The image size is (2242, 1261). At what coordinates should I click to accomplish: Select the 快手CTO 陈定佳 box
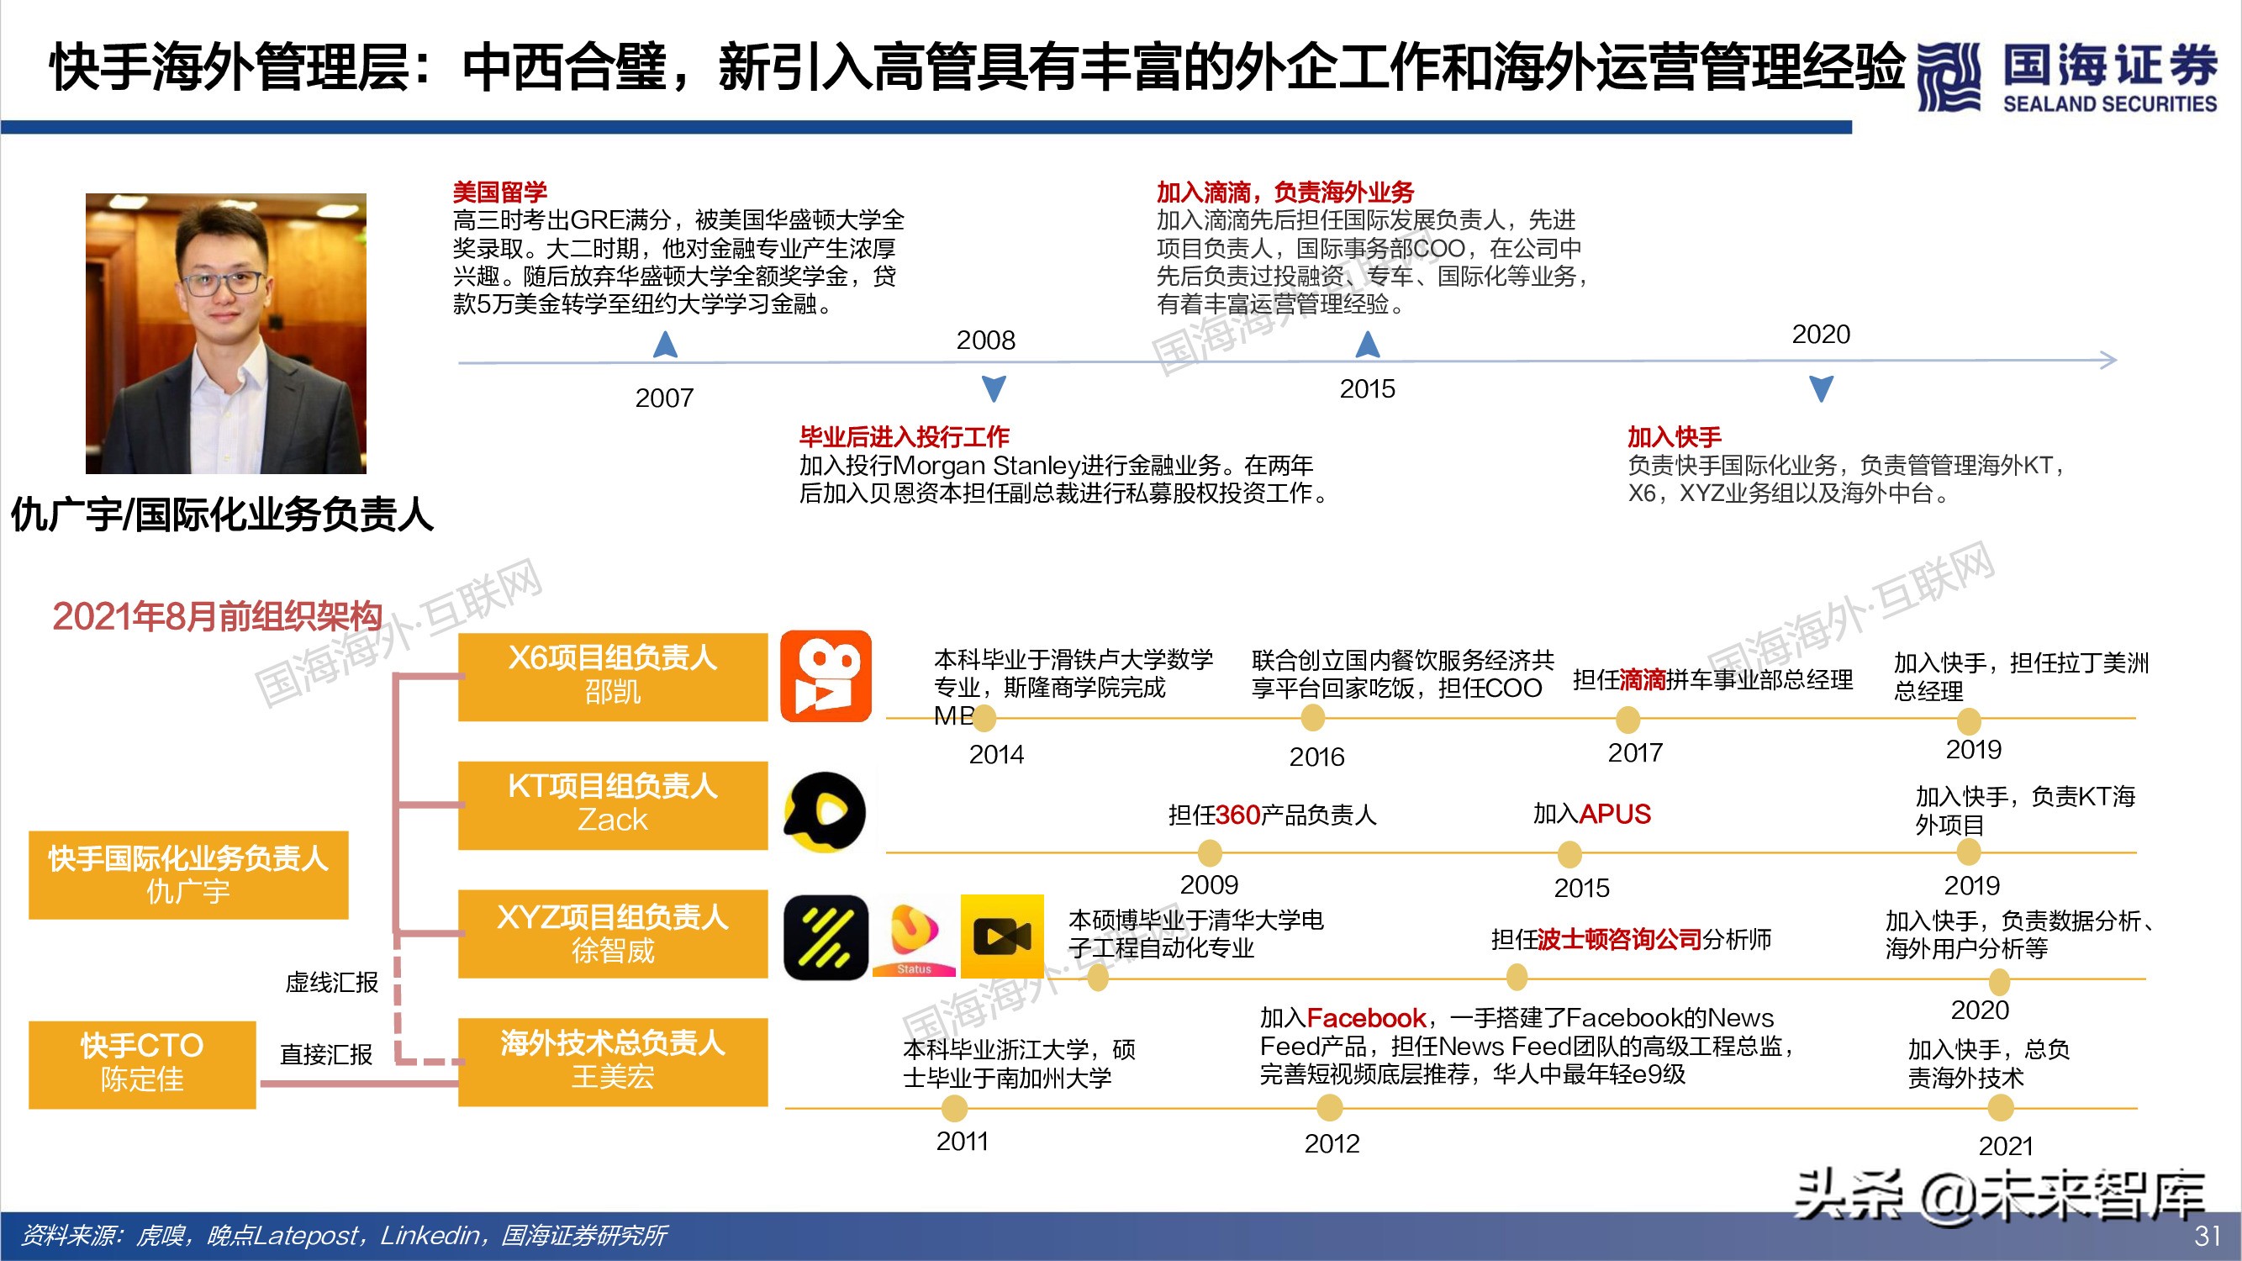(x=142, y=1064)
